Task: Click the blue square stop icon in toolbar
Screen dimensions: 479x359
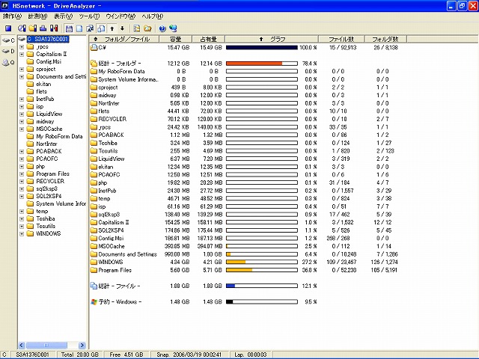Action: pos(8,28)
